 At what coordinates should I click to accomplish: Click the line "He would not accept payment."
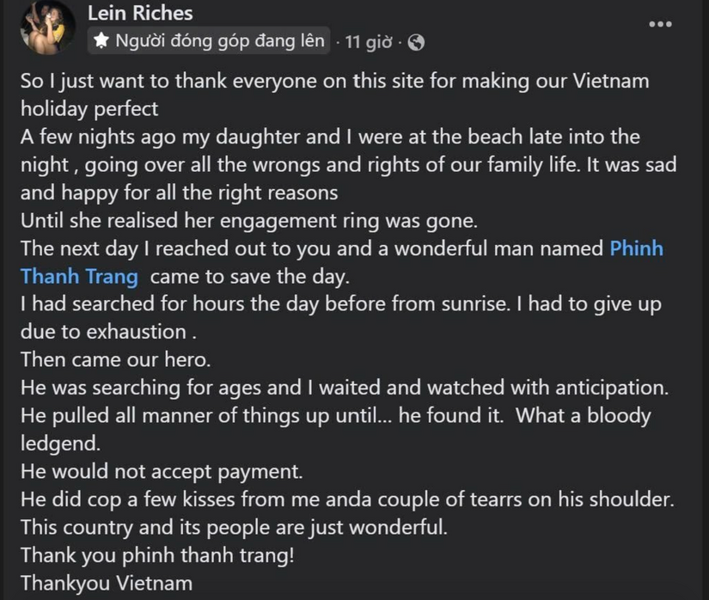pos(162,472)
